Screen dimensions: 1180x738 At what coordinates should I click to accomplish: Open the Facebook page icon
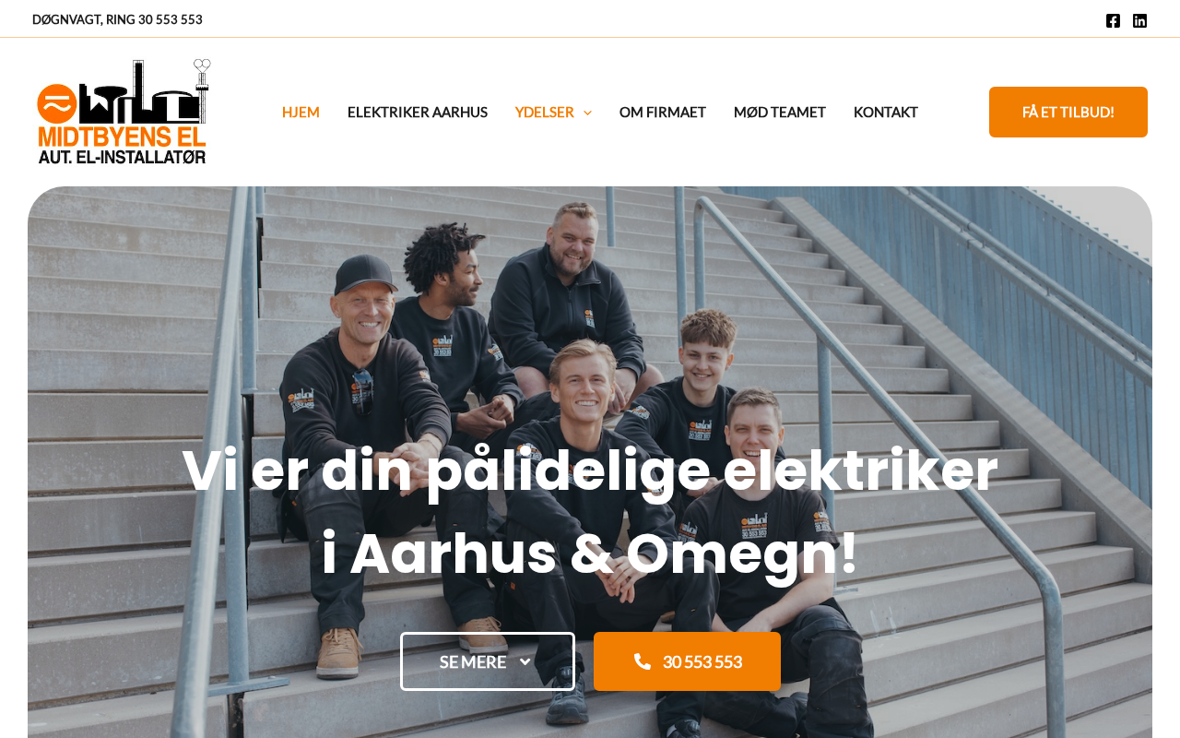[1113, 20]
